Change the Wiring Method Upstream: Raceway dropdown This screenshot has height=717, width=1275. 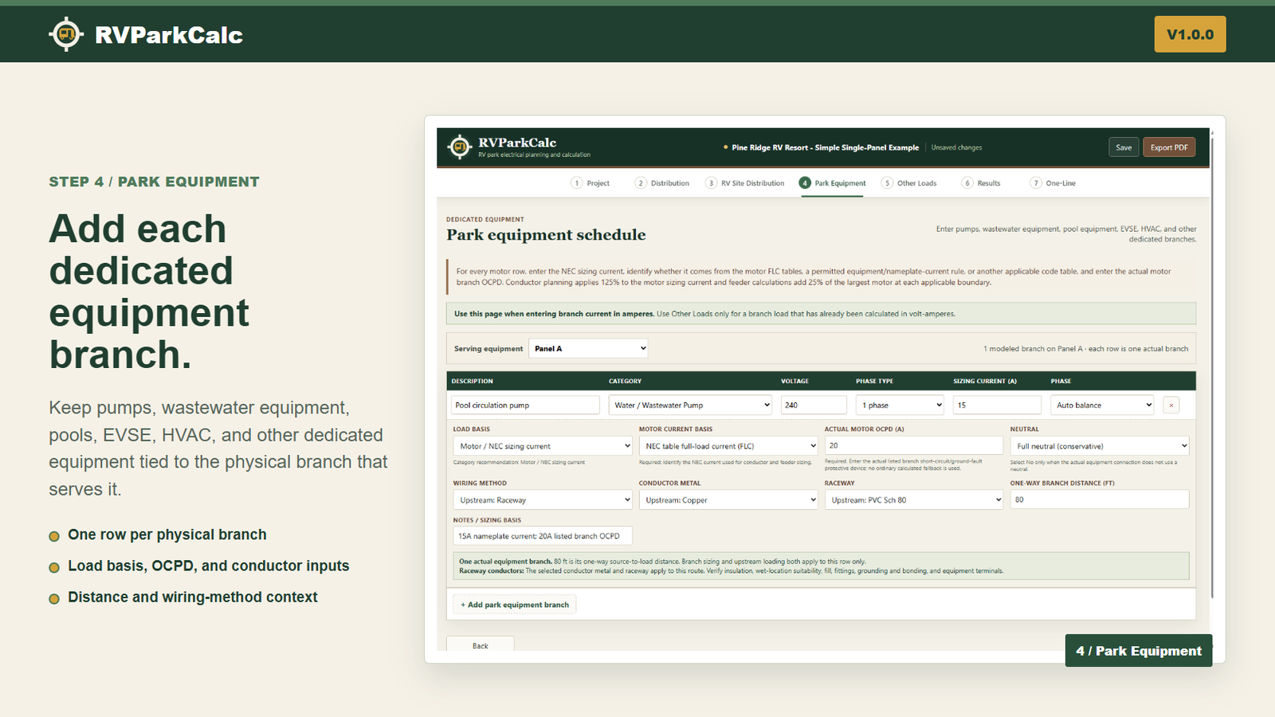(x=543, y=500)
